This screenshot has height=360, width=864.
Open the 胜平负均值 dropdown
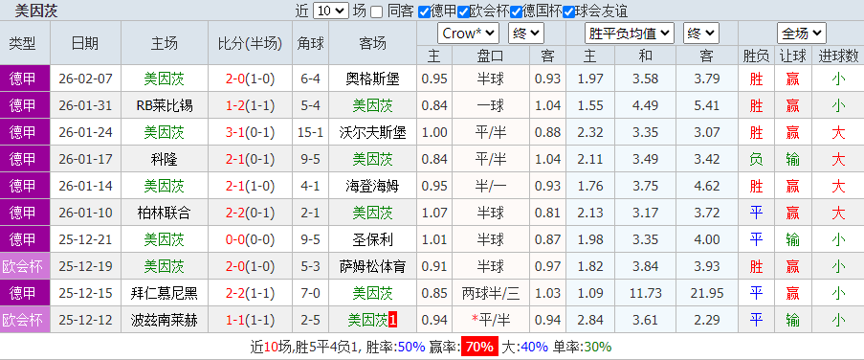[630, 34]
